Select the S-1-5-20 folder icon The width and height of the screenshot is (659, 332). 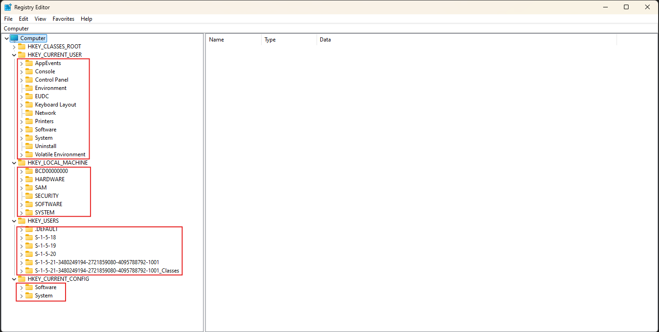(29, 254)
